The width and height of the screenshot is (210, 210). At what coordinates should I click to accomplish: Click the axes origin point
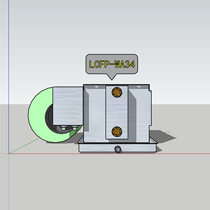9,153
